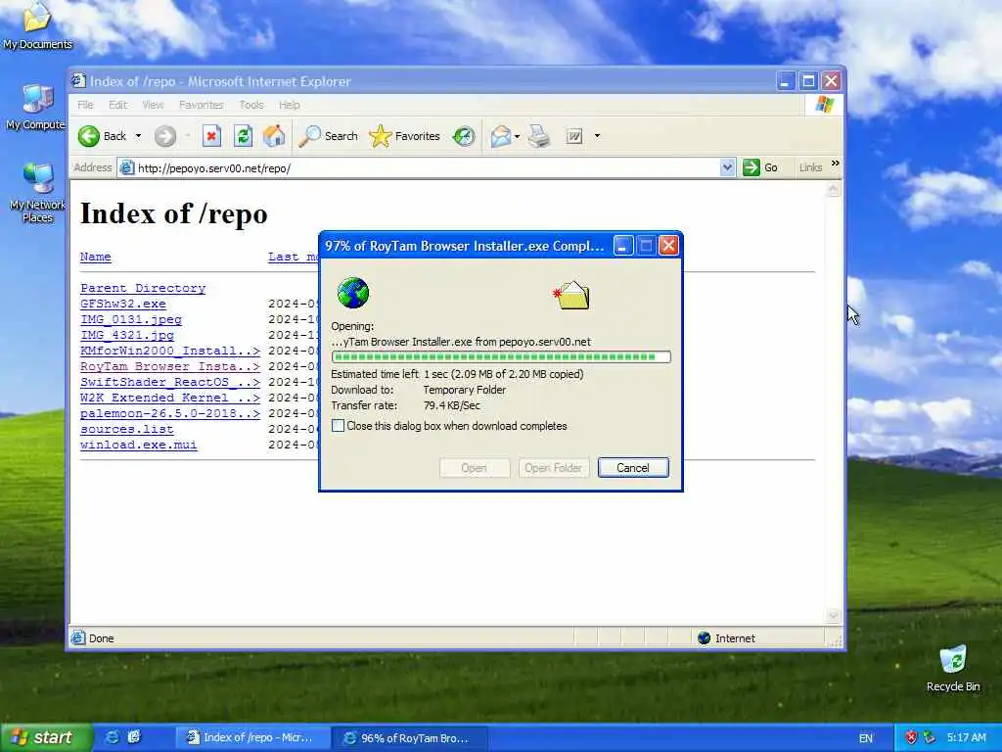Click the green Go arrow icon
The width and height of the screenshot is (1002, 752).
(751, 167)
